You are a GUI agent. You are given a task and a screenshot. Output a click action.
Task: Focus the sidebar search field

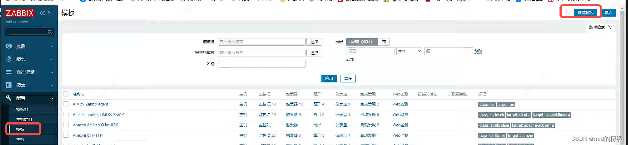(26, 32)
